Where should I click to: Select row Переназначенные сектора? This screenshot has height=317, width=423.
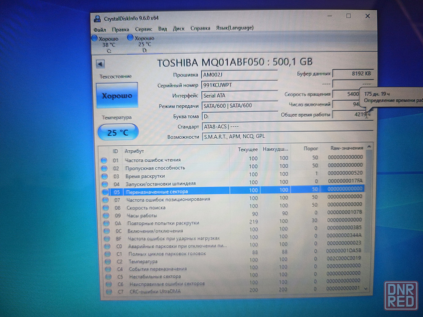233,190
